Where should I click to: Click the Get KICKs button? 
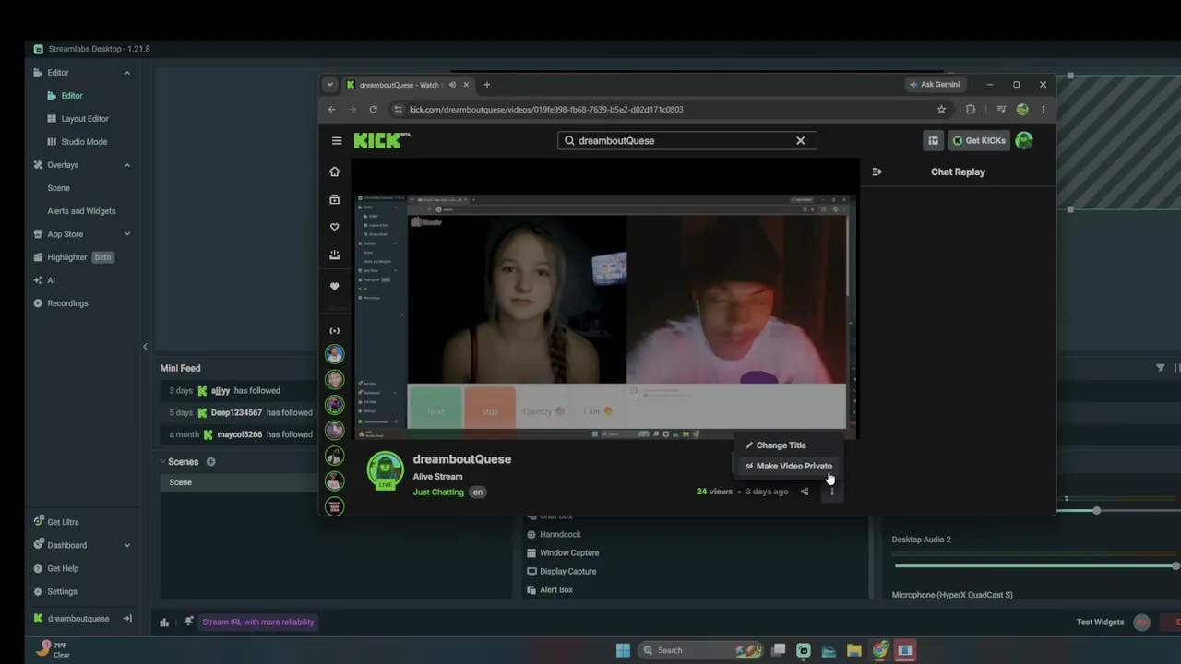coord(979,140)
